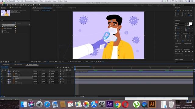The height and width of the screenshot is (109, 195).
Task: Enable Motion Blur switch for the composition
Action: point(69,67)
